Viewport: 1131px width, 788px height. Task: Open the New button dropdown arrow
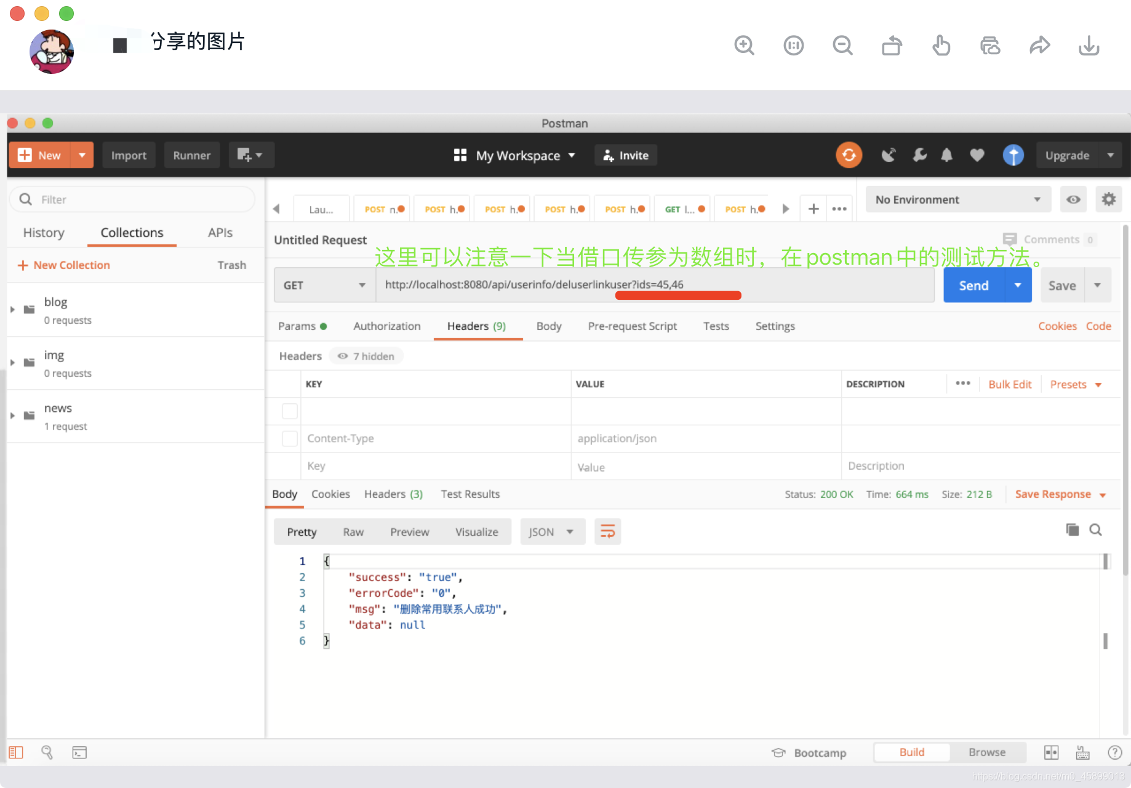tap(82, 155)
